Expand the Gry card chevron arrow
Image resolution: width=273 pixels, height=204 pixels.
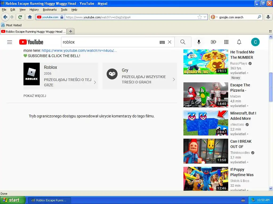(x=174, y=79)
